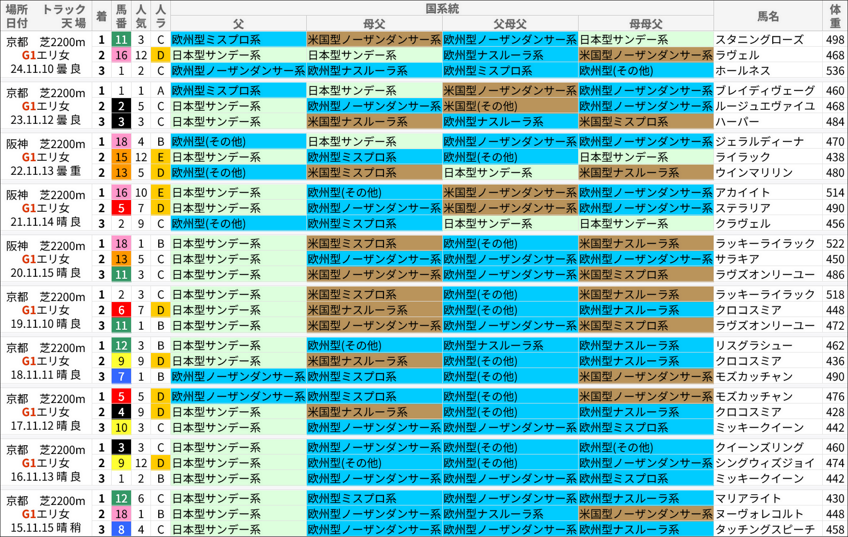Viewport: 848px width, 537px height.
Task: Select the 父母父 column header
Action: (x=509, y=23)
